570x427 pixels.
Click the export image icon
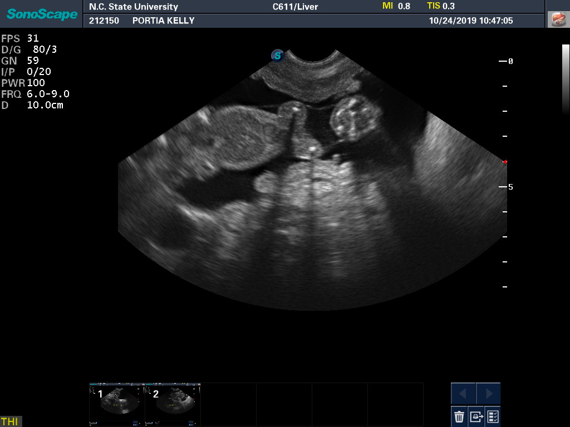(476, 416)
